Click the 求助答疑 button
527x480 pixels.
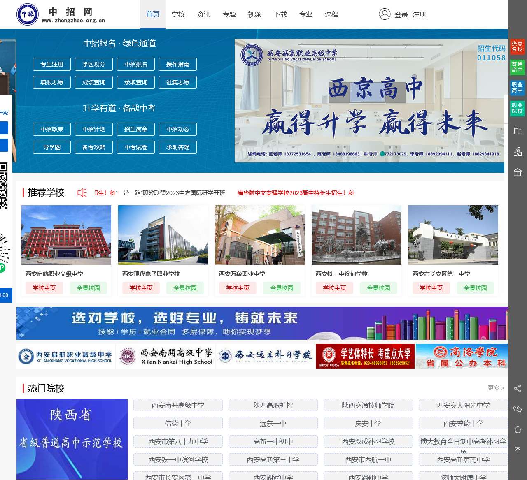click(178, 147)
